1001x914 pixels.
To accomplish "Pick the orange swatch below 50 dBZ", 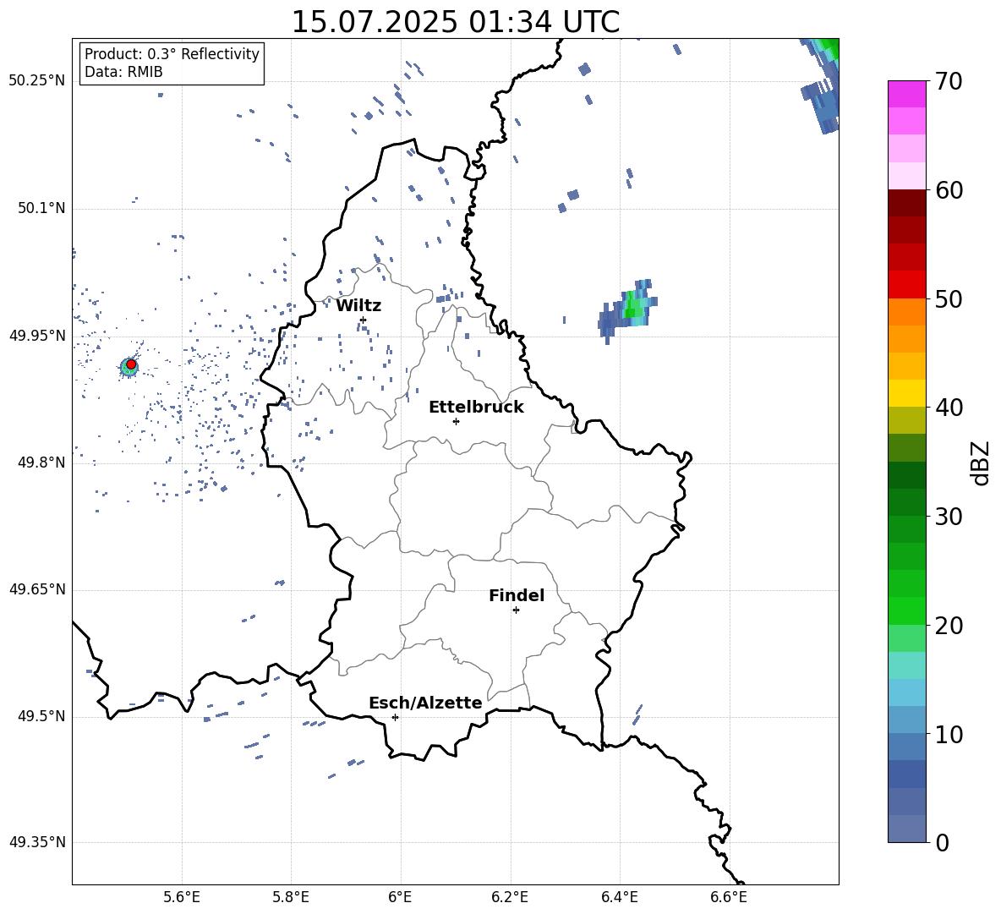I will 906,312.
